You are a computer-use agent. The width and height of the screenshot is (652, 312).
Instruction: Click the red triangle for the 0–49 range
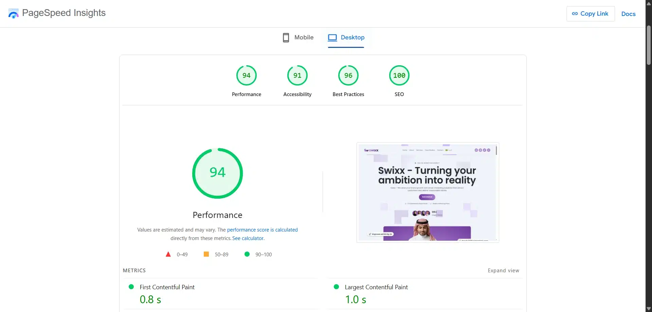168,254
